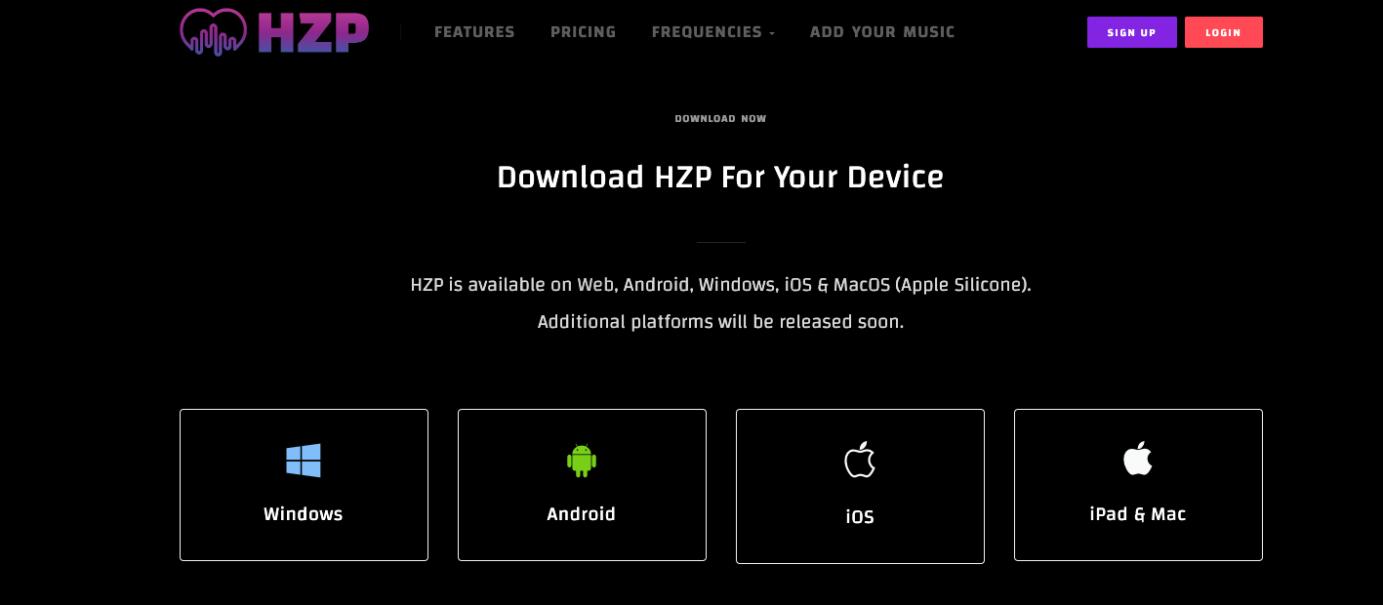Open Add Your Music page
The image size is (1383, 605).
click(x=882, y=32)
